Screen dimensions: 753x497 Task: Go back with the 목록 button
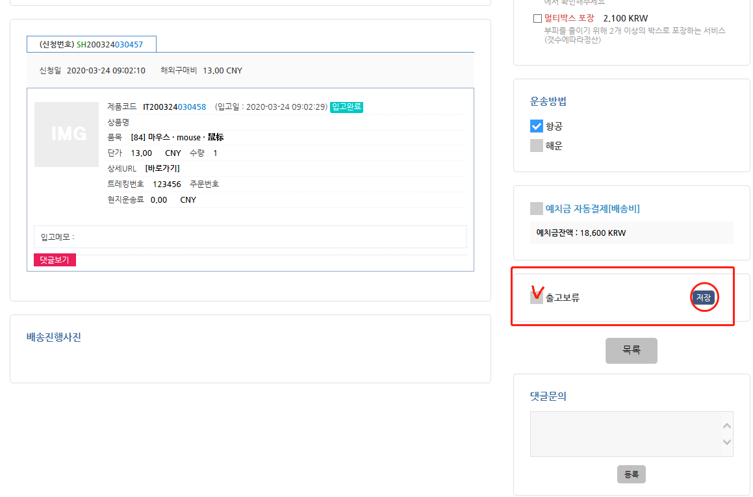(x=631, y=351)
